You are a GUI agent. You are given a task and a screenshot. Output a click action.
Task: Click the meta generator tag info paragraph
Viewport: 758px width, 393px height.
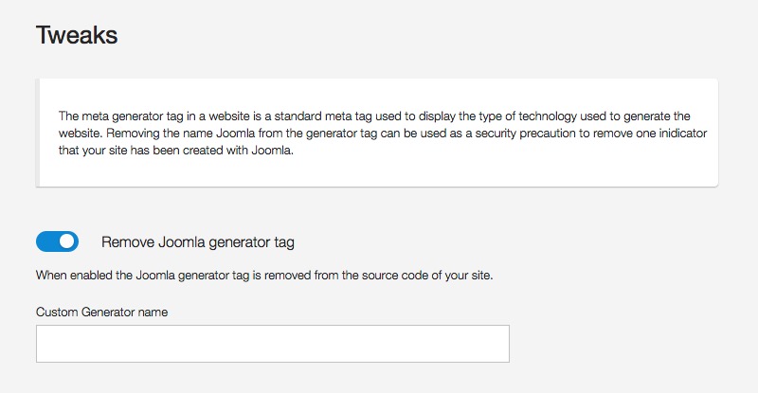383,133
